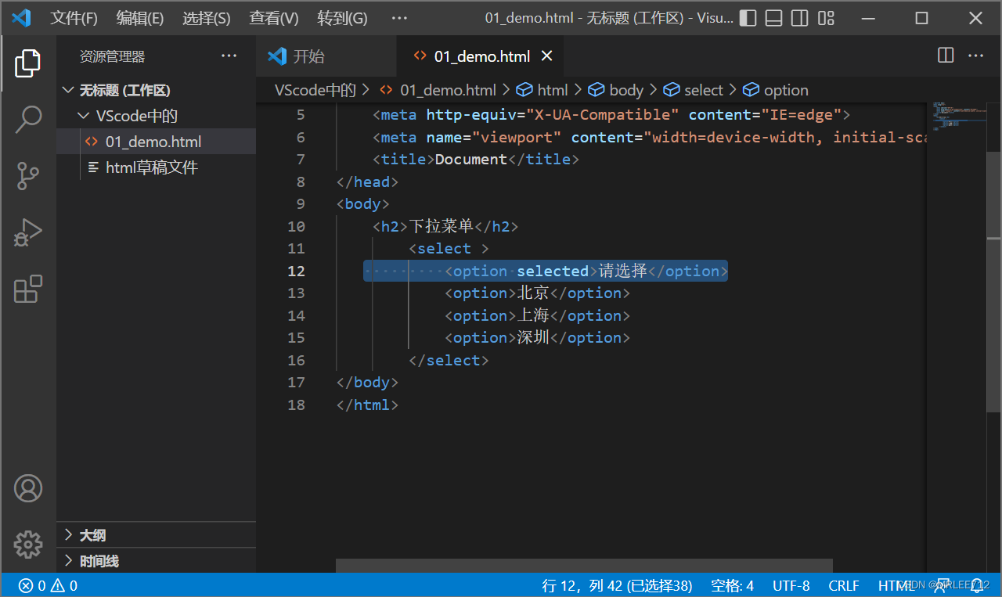The image size is (1002, 597).
Task: Toggle secondary sidebar layout icon
Action: tap(799, 18)
